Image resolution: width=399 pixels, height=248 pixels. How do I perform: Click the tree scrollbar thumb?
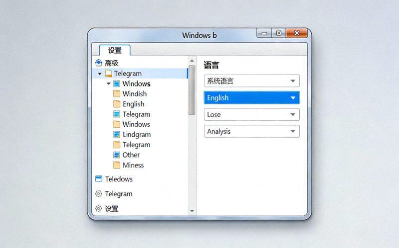click(192, 90)
